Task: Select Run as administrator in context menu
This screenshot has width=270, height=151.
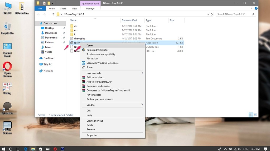Action: click(97, 50)
